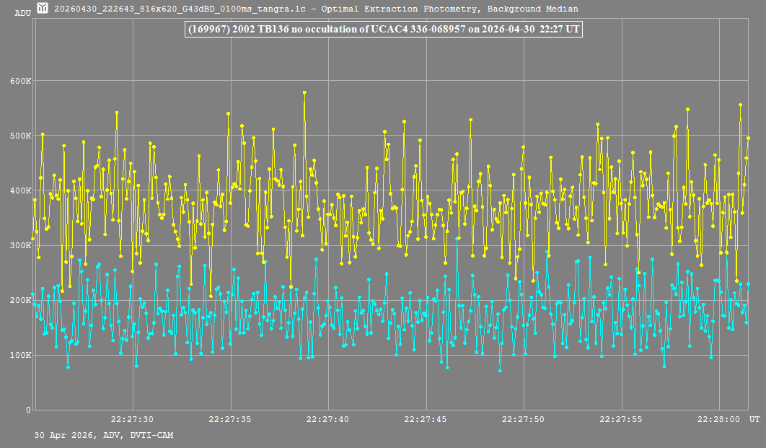This screenshot has height=448, width=766.
Task: Click the 600K y-axis label
Action: 20,81
